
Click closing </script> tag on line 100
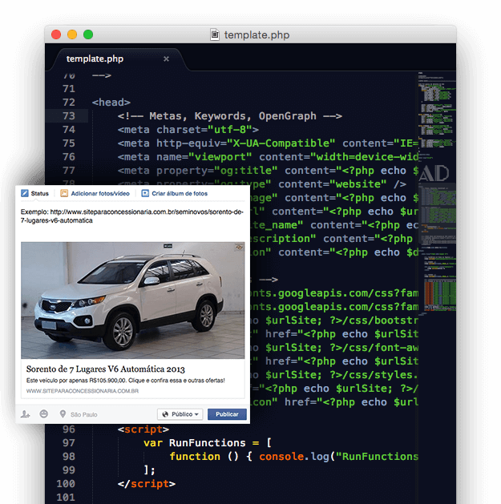click(147, 484)
